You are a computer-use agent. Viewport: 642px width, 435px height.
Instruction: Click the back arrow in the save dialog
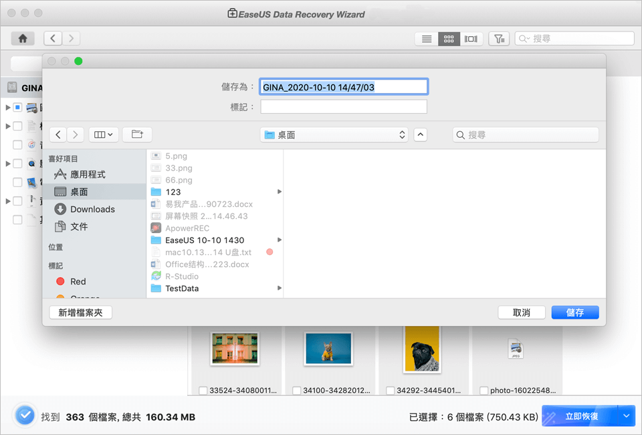pos(58,134)
